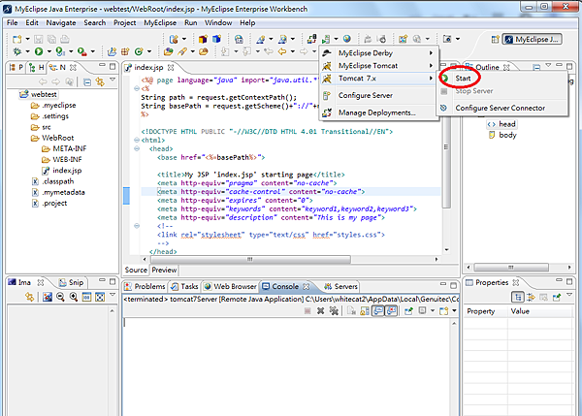Screen dimensions: 582x416
Task: Open navigator view menu triangle
Action: (113, 80)
